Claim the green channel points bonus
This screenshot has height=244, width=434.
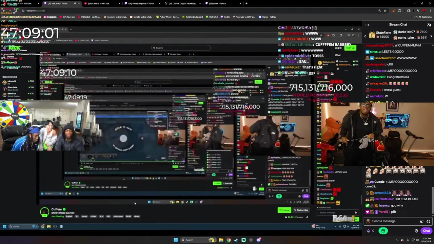[383, 231]
